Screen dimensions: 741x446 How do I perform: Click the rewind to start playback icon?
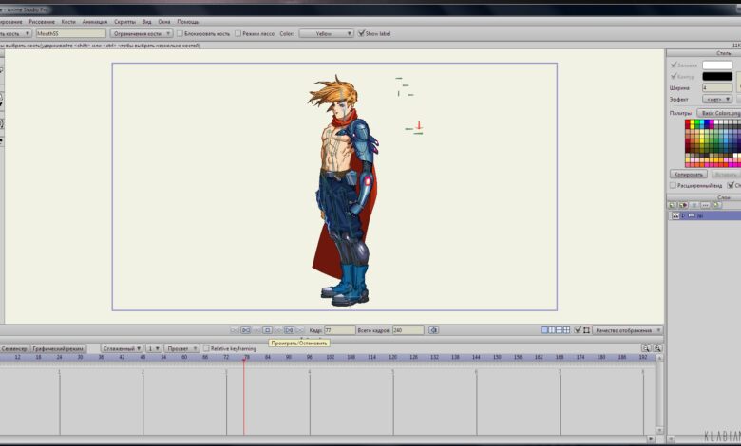(234, 330)
